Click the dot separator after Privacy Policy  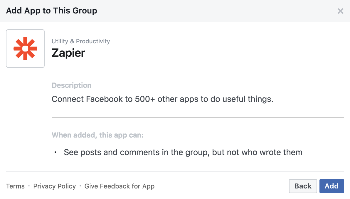pyautogui.click(x=80, y=186)
